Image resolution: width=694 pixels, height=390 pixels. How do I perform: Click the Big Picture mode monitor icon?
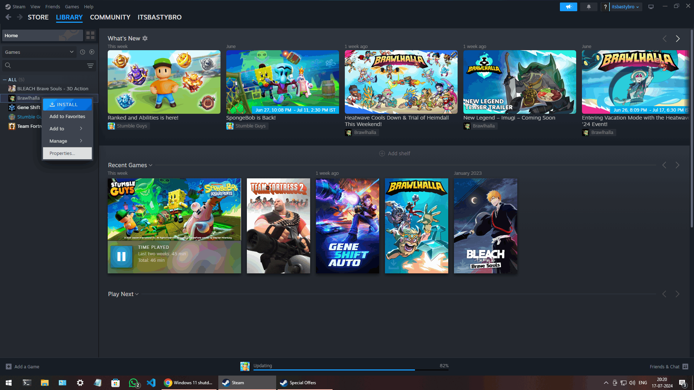(651, 7)
